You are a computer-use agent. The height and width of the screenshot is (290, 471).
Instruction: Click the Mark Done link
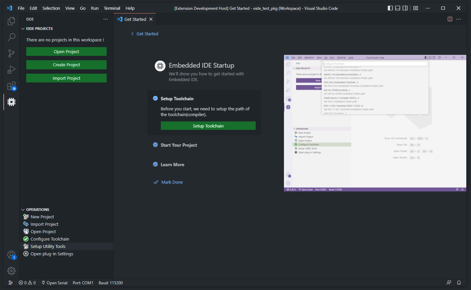pos(168,182)
